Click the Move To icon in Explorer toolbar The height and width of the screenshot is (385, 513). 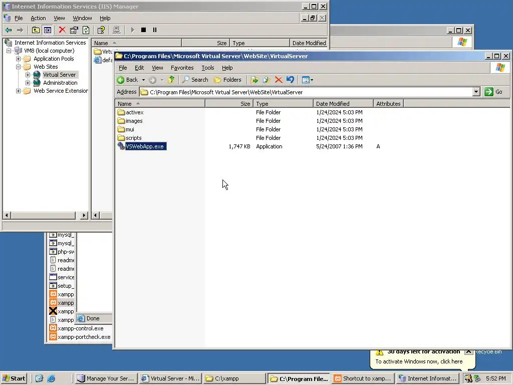pyautogui.click(x=254, y=80)
